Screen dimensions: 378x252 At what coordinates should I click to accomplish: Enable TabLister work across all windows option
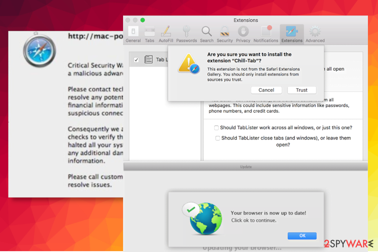coord(216,128)
